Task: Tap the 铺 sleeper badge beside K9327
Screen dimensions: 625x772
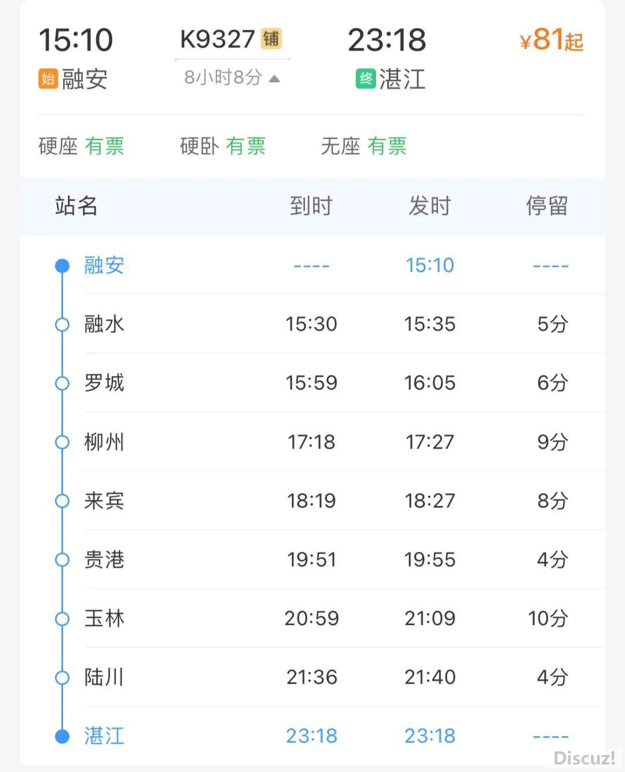Action: coord(271,39)
